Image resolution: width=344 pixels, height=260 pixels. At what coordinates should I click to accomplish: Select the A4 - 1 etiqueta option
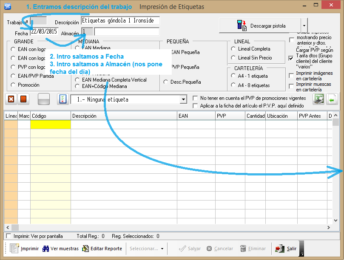[x=233, y=76]
